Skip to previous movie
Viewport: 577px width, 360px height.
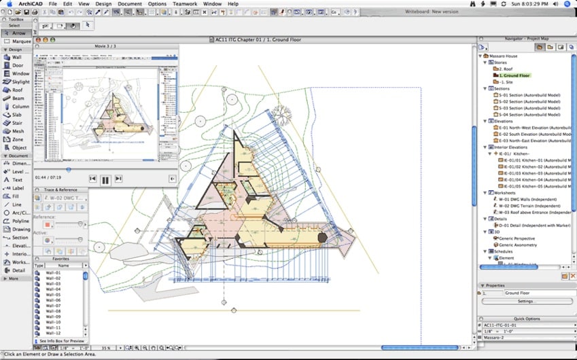point(92,179)
